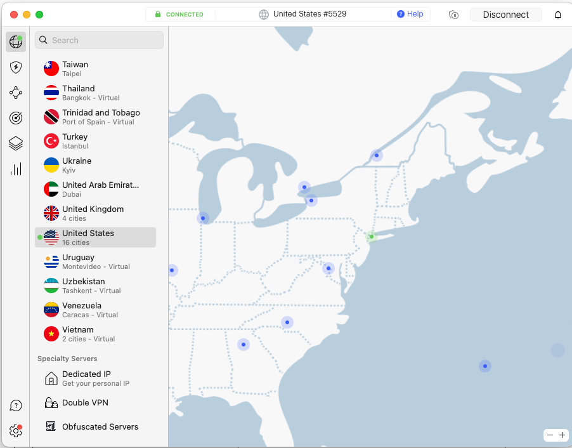Click the pause connection shield icon
The width and height of the screenshot is (572, 448).
tap(453, 15)
